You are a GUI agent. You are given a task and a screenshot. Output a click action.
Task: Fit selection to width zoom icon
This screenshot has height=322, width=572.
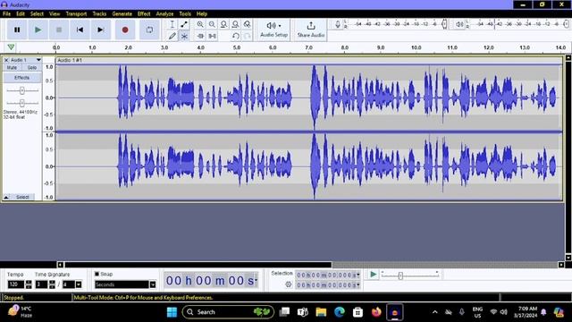click(x=223, y=24)
